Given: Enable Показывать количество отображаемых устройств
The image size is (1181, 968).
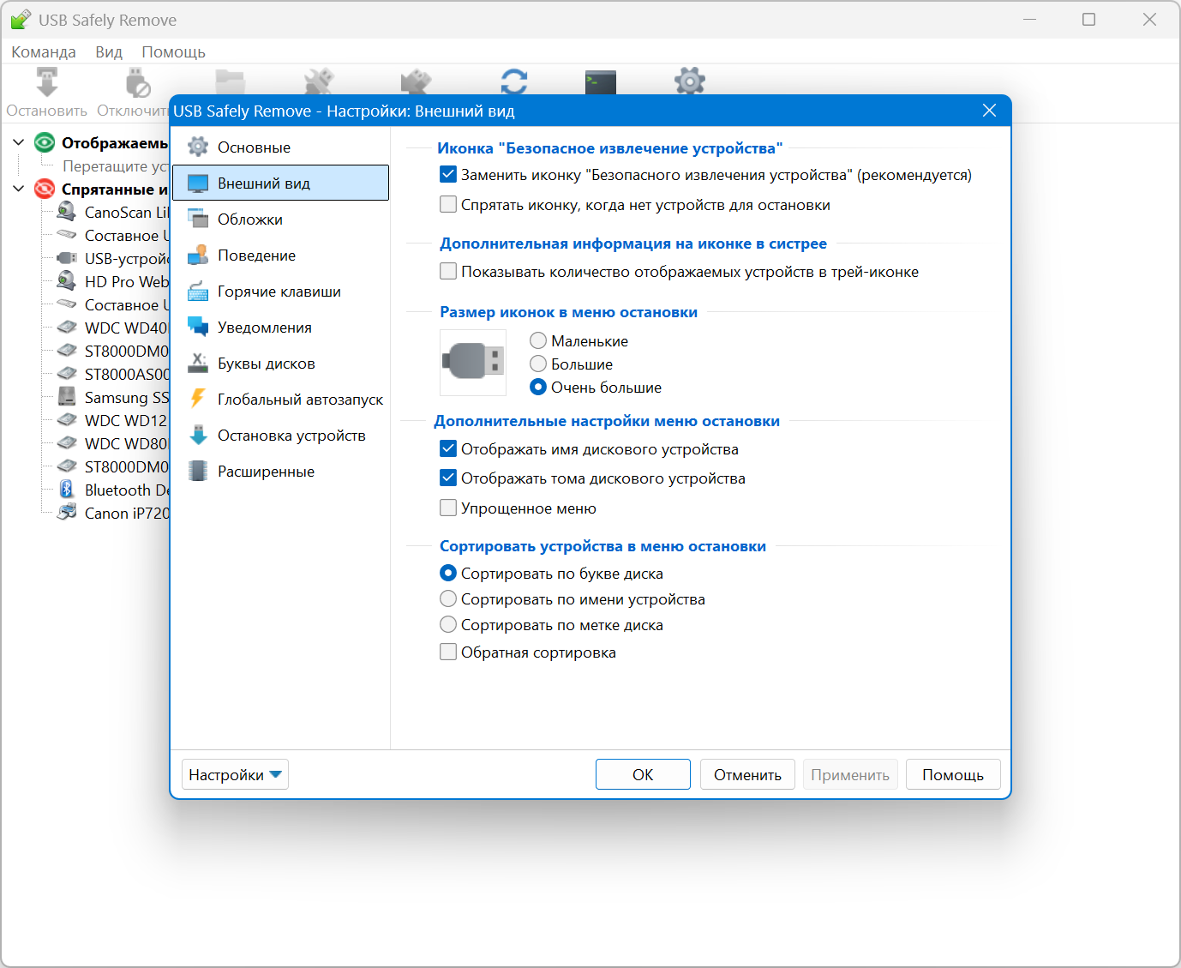Looking at the screenshot, I should tap(448, 272).
